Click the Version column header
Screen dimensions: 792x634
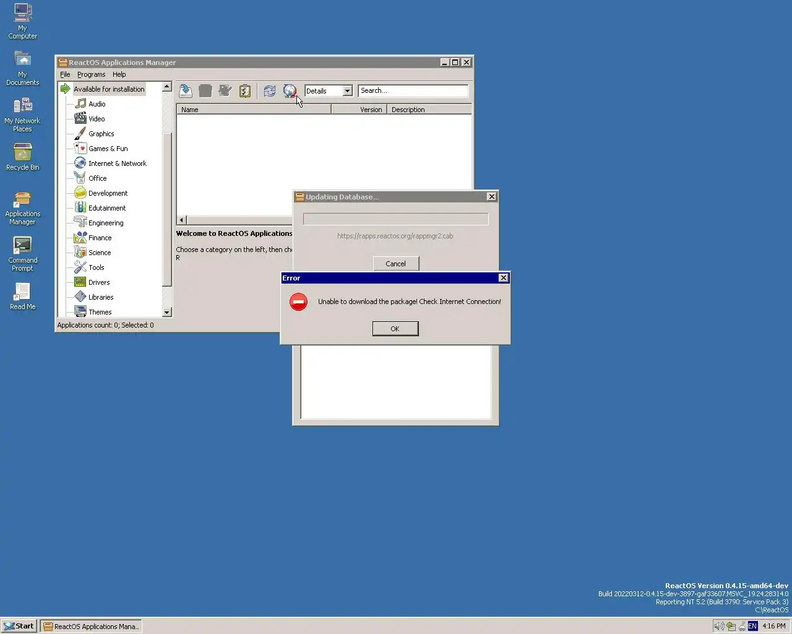tap(359, 110)
